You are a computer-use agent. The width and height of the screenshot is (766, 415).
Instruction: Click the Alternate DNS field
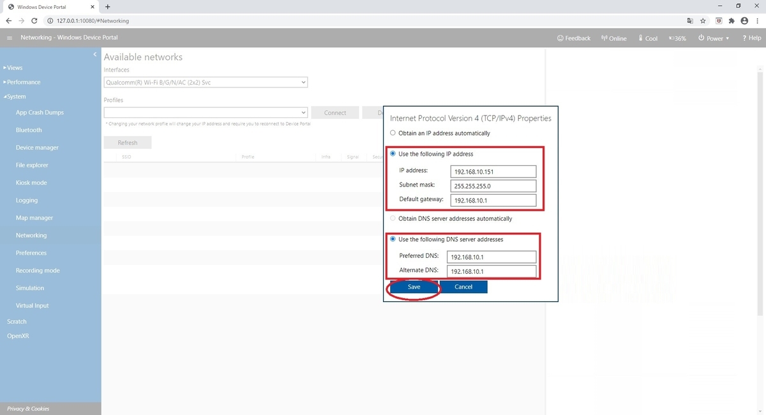[x=492, y=271]
